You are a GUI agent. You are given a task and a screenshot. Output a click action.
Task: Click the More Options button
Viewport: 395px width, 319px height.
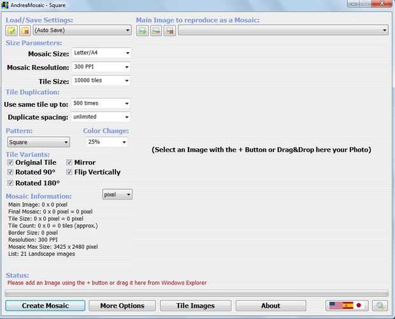pos(122,306)
